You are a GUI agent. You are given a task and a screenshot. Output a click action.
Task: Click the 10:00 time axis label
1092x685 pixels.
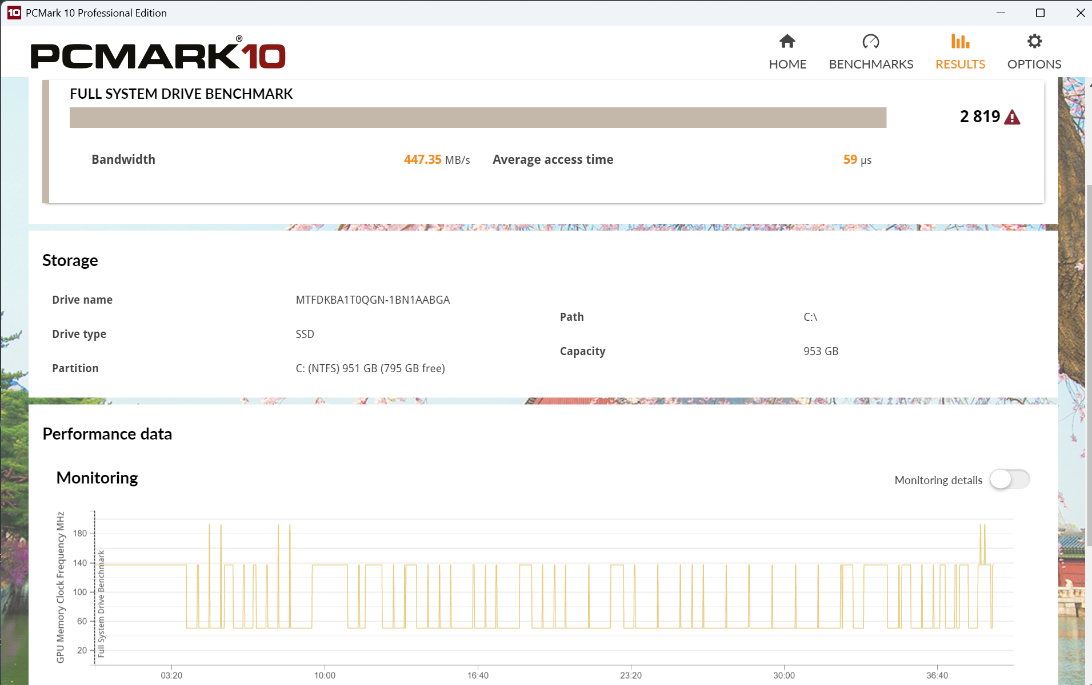325,675
